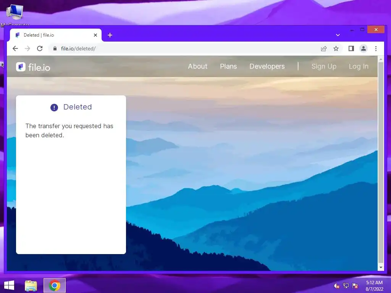Click the Sign Up link
The height and width of the screenshot is (293, 391).
pyautogui.click(x=324, y=66)
